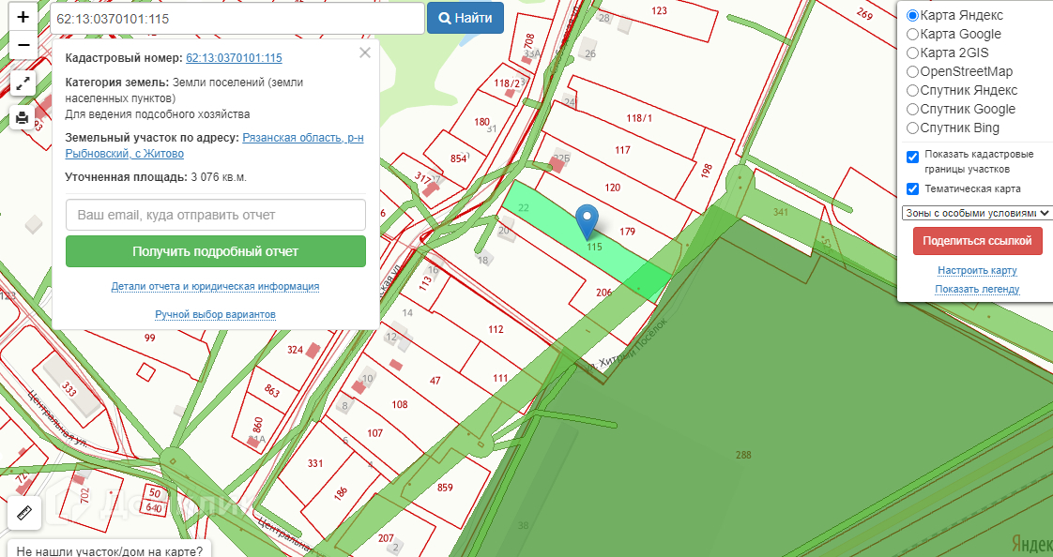Click parcel label 206 on map

click(603, 292)
